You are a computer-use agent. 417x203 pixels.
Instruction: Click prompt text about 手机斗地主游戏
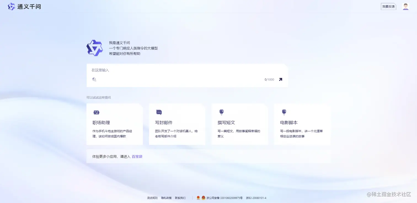point(112,134)
